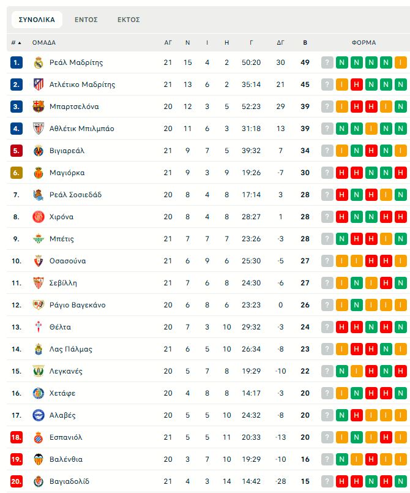Click the Valencia club crest

tap(39, 459)
